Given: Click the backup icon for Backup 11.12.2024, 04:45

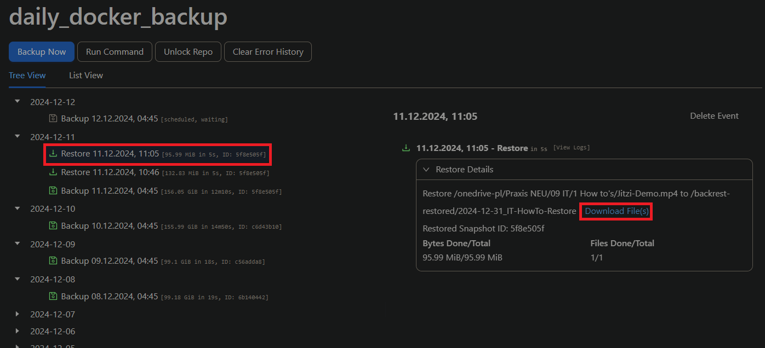Looking at the screenshot, I should pyautogui.click(x=53, y=191).
